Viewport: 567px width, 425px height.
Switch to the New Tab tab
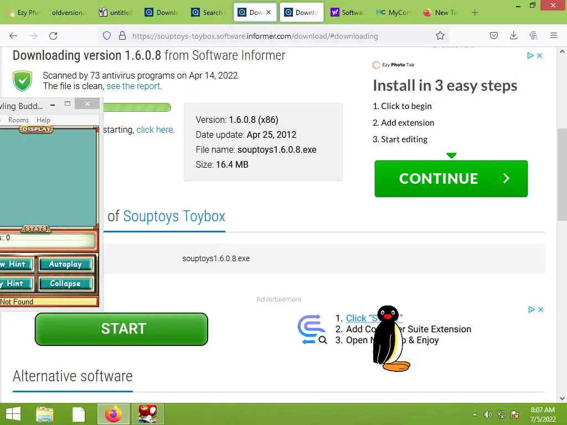[x=440, y=13]
